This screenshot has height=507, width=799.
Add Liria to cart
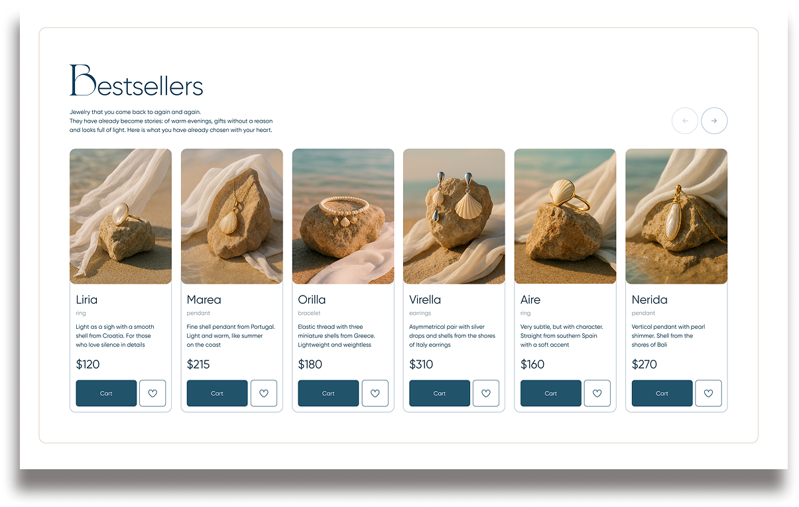point(106,393)
